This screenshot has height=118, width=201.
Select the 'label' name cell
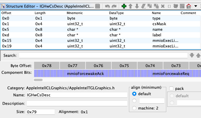[157, 35]
